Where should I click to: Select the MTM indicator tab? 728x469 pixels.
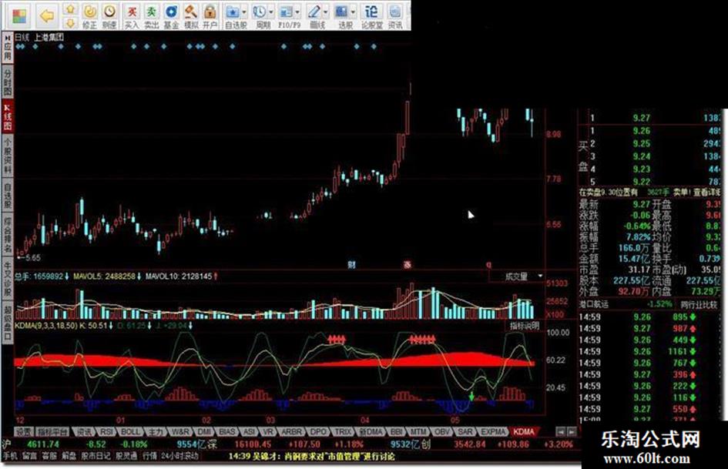click(418, 432)
